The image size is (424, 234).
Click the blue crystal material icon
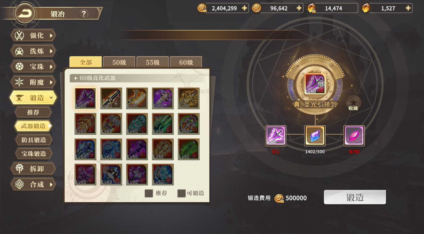[315, 136]
